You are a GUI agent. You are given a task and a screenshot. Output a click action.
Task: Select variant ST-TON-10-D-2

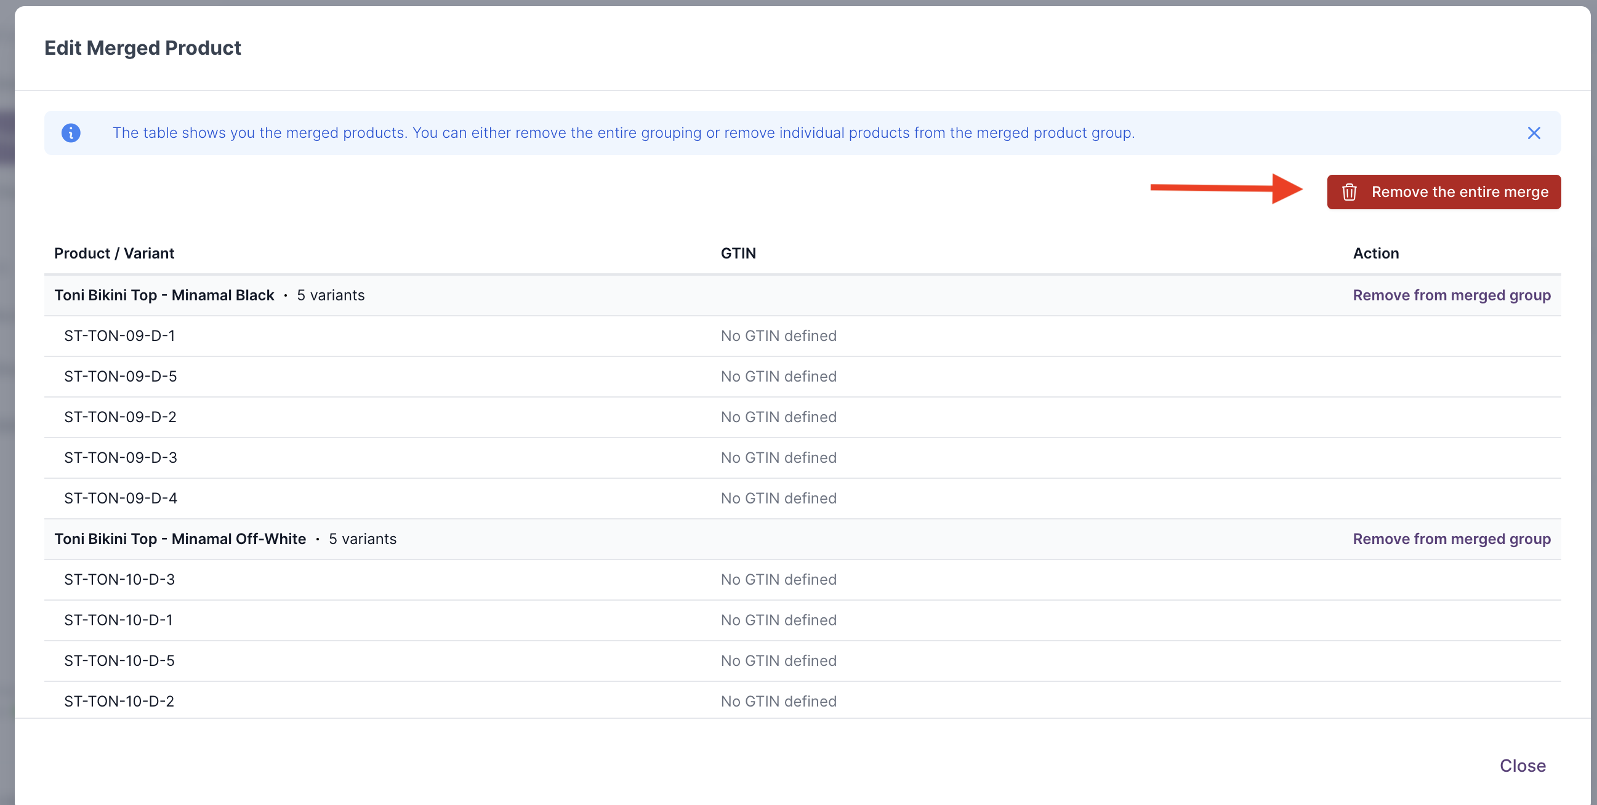(x=119, y=701)
